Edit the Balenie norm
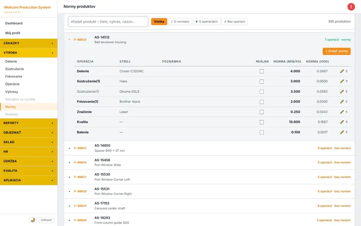361x226 pixels. point(342,132)
